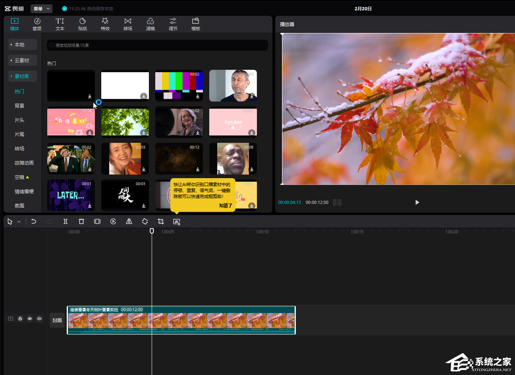The width and height of the screenshot is (515, 375).
Task: Click the 封面 cover button
Action: [x=57, y=320]
